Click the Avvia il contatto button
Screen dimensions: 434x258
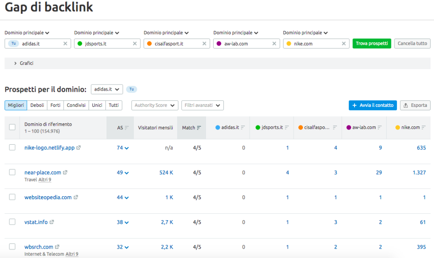pos(373,105)
